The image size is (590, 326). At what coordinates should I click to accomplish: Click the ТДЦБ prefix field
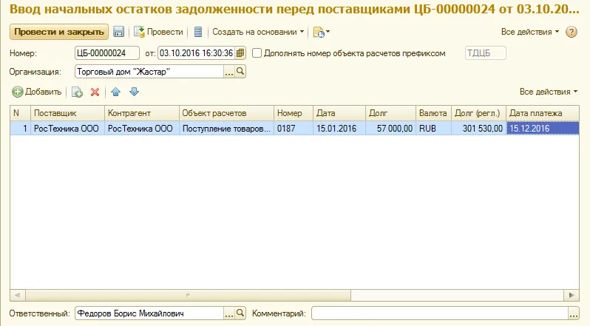pos(486,53)
